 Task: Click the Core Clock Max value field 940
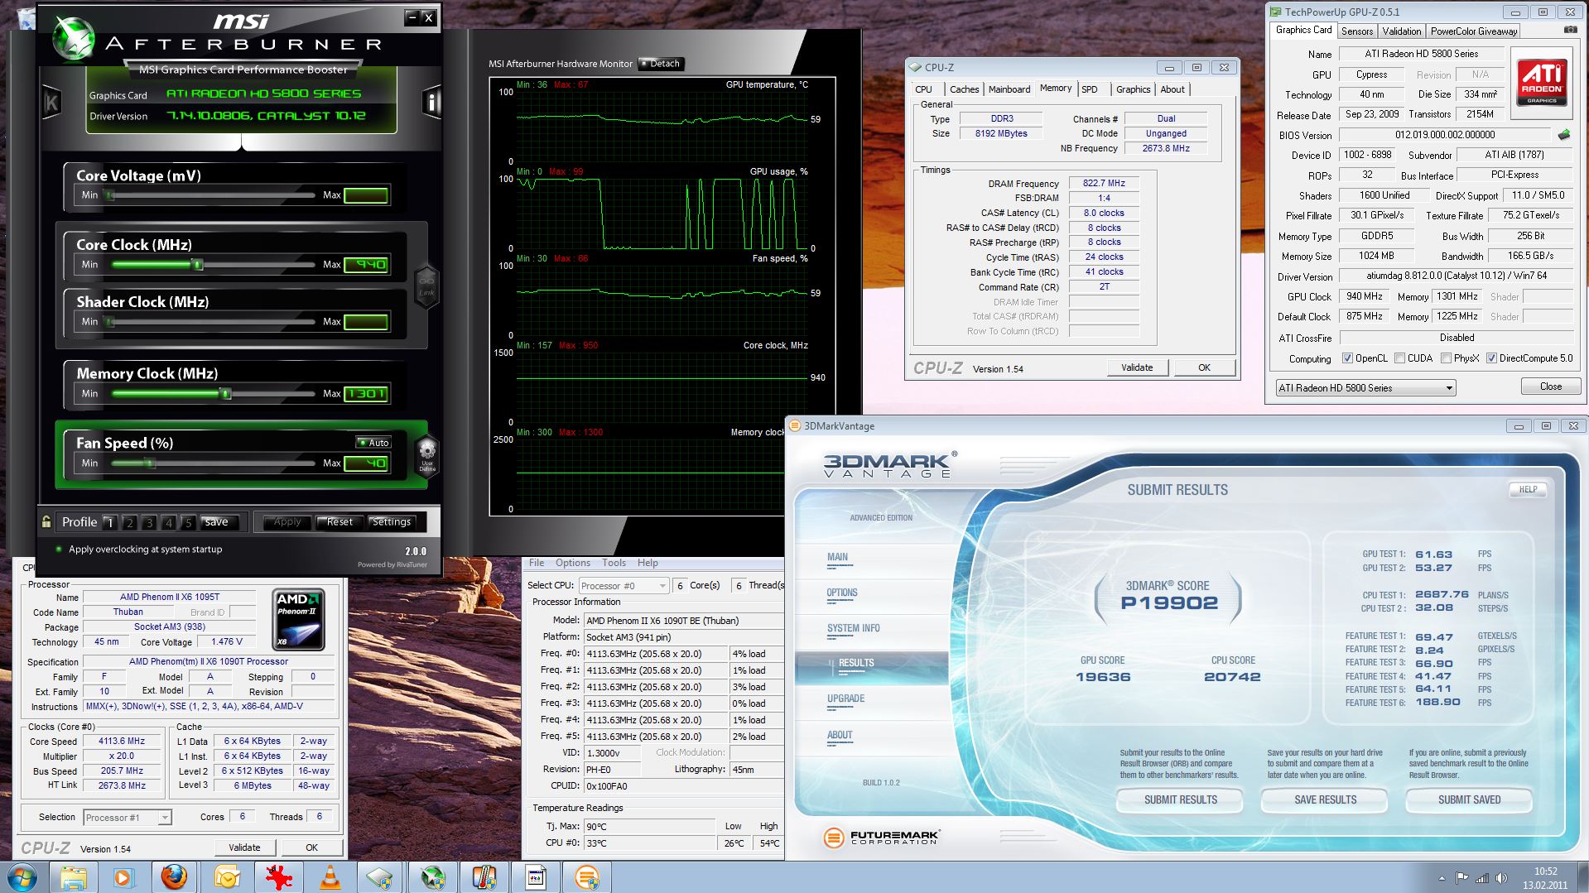[366, 265]
